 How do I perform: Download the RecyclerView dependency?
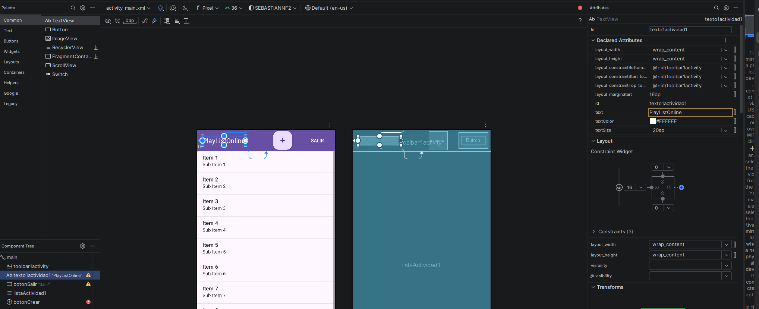pos(96,47)
